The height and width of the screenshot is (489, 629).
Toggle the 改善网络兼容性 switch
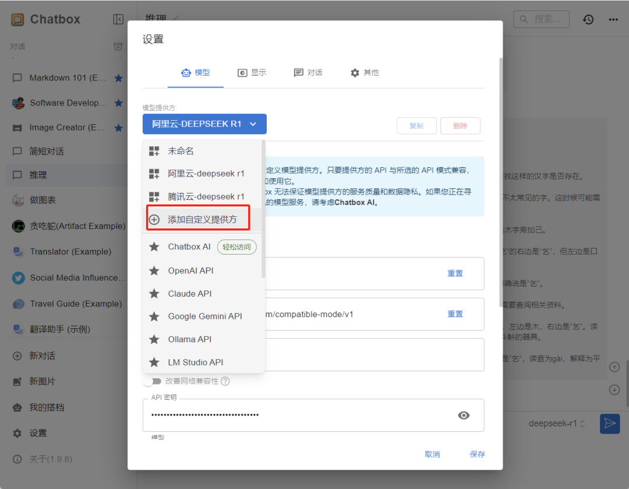153,381
